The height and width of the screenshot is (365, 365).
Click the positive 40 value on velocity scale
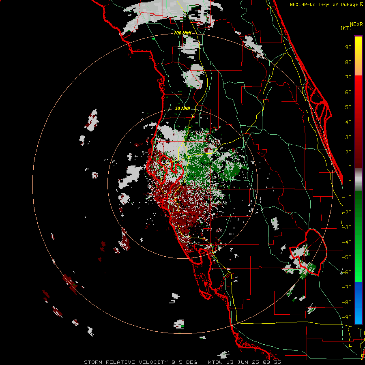(348, 122)
